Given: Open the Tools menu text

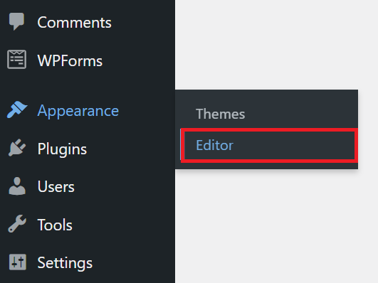Looking at the screenshot, I should pyautogui.click(x=55, y=225).
